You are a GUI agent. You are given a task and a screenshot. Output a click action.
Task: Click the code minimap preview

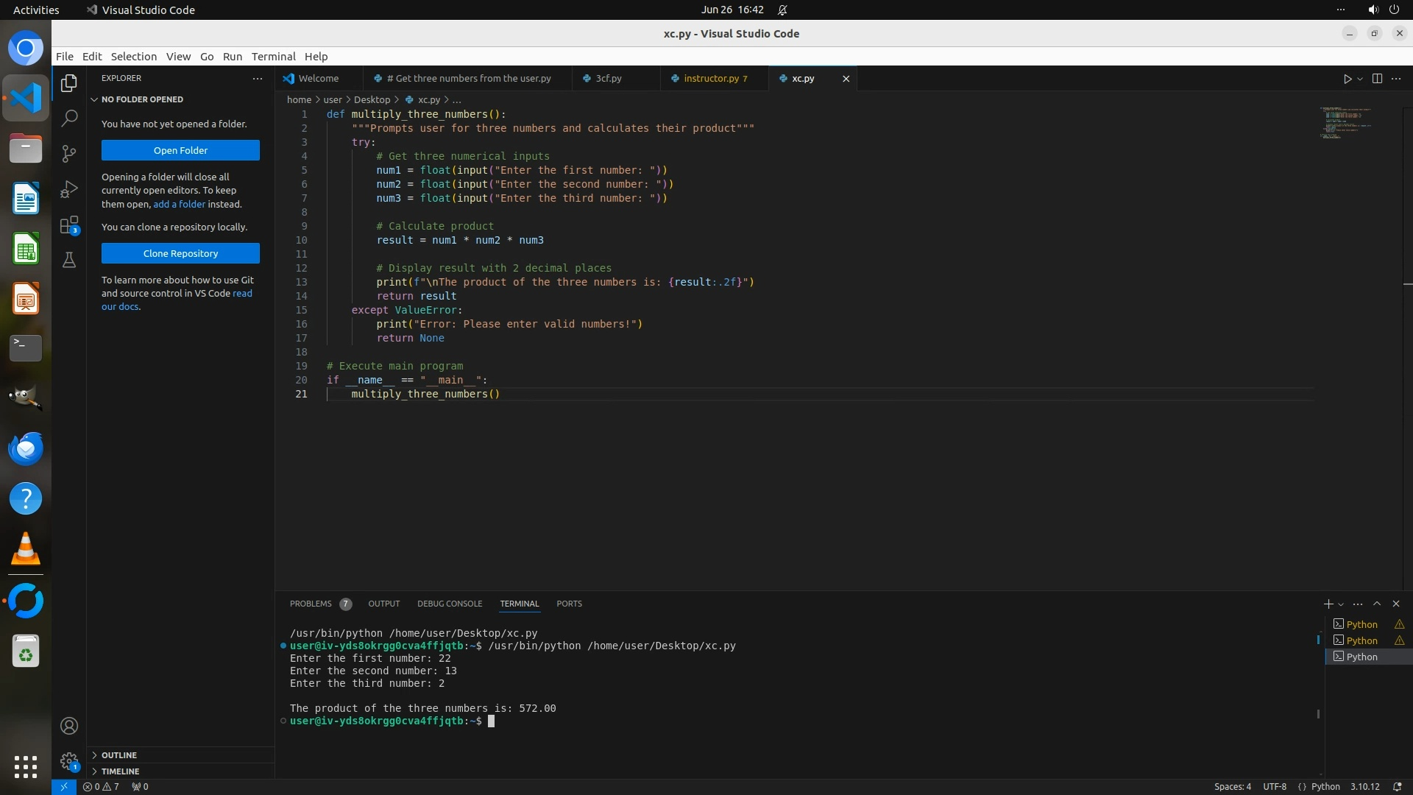click(x=1345, y=122)
